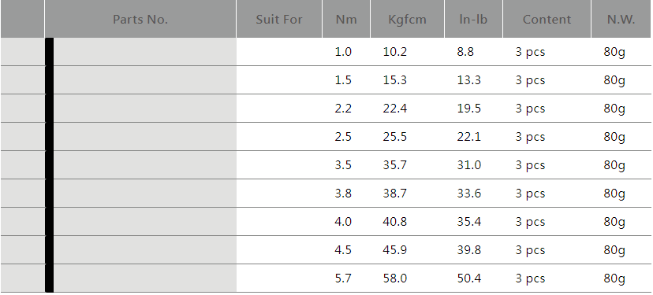Click the In-lb column header

pyautogui.click(x=473, y=20)
